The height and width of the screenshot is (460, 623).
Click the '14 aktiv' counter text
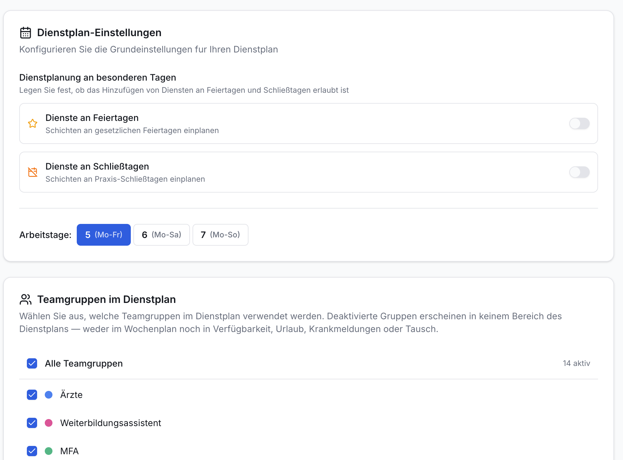pos(576,363)
